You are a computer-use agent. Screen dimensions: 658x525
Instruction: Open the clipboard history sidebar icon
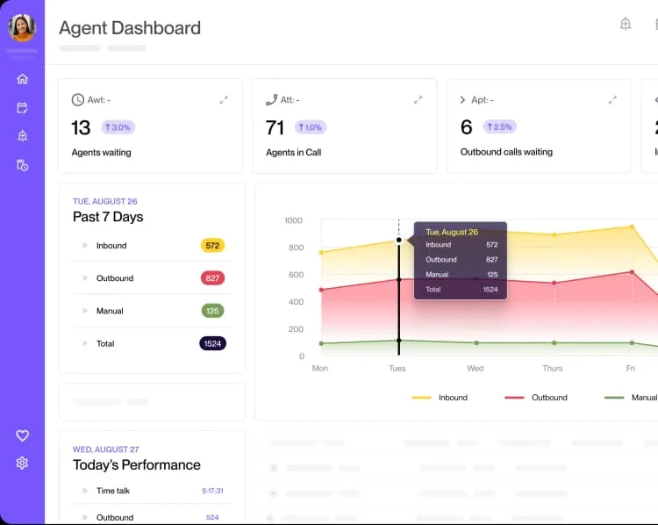[x=22, y=165]
